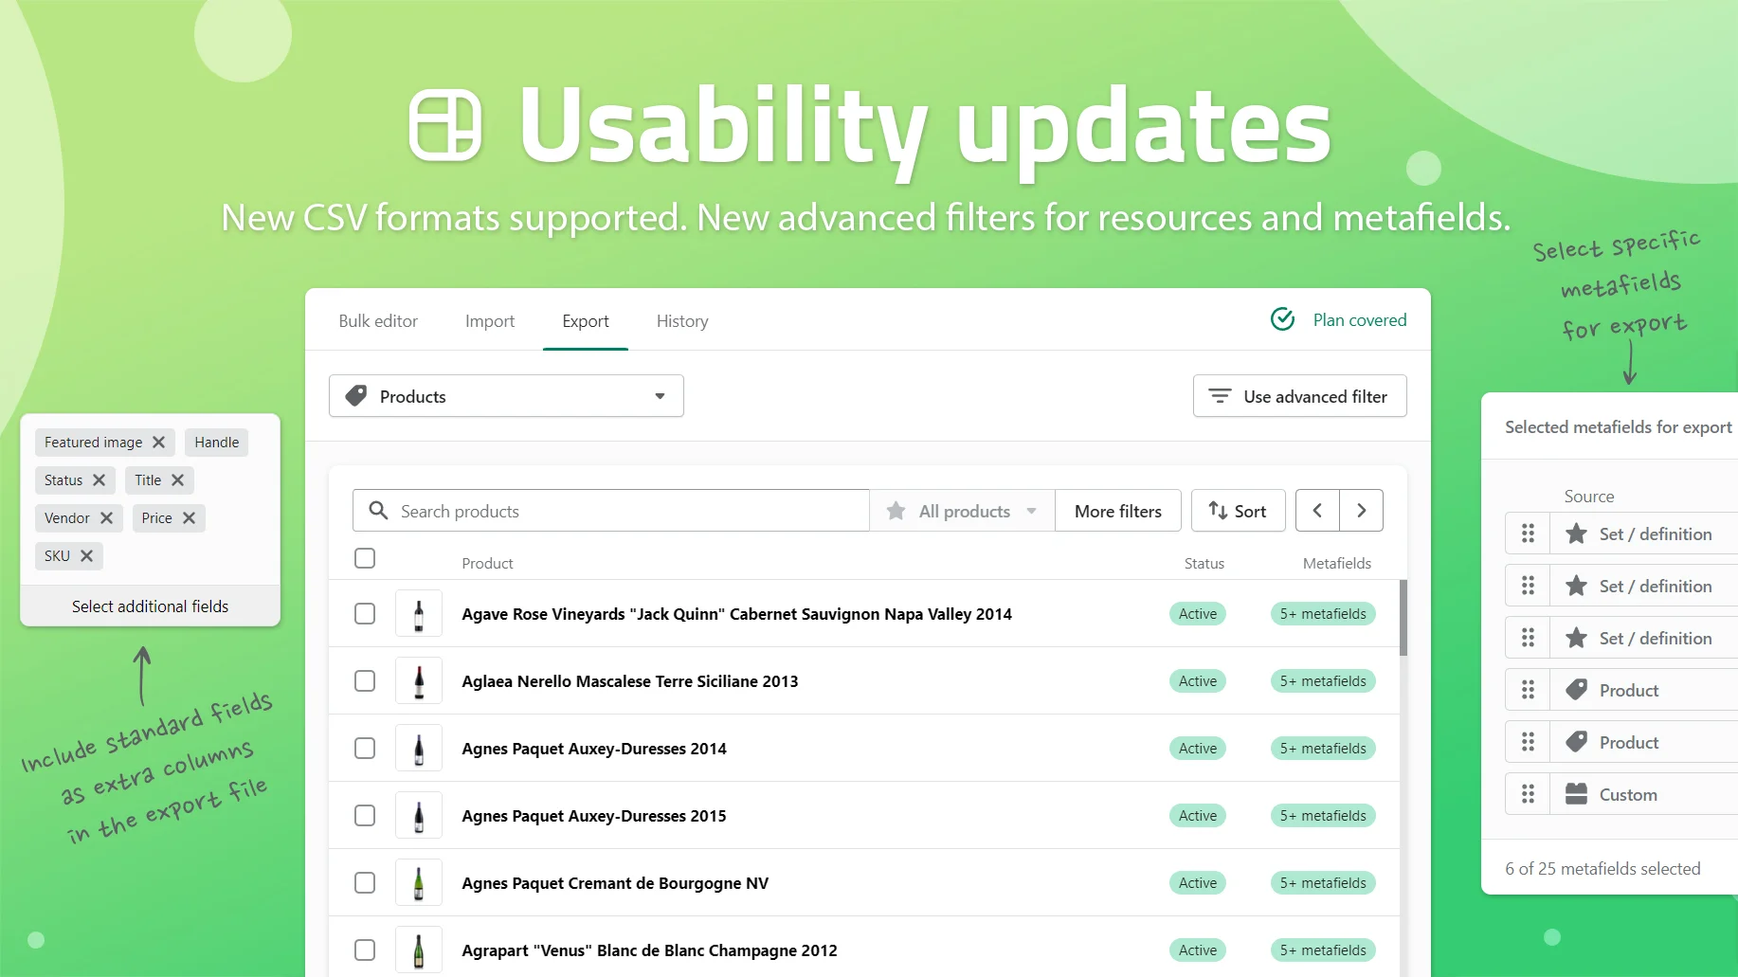Expand the All products saved view dropdown
The height and width of the screenshot is (977, 1738).
(962, 511)
